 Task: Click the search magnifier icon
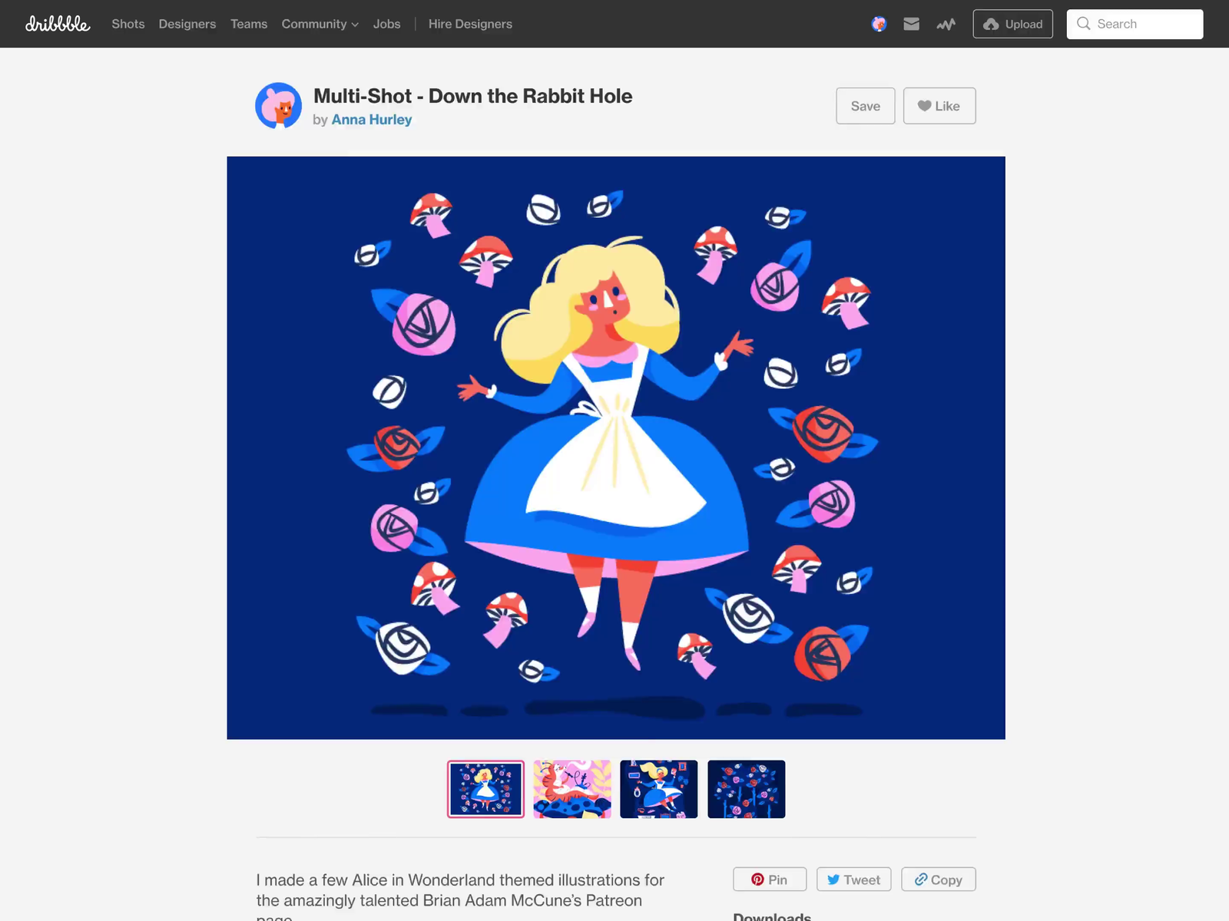coord(1084,24)
